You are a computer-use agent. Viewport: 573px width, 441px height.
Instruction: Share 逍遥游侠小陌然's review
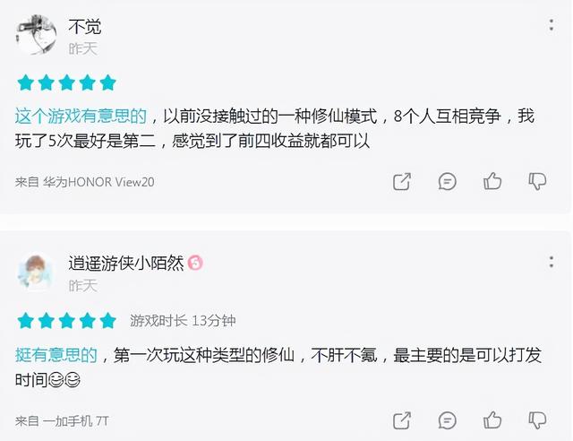pyautogui.click(x=402, y=420)
